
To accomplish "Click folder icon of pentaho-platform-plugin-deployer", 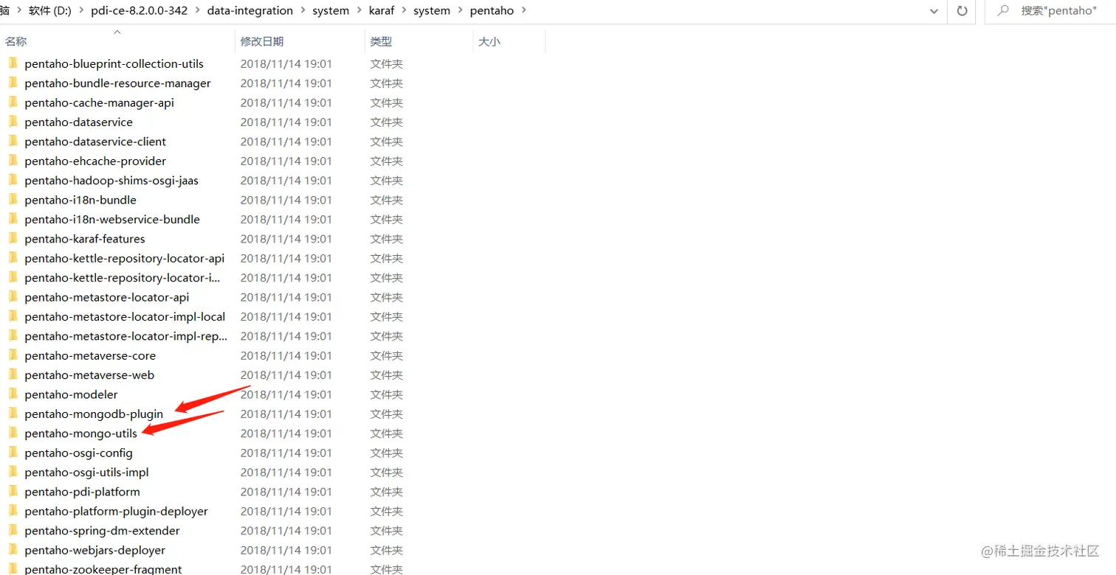I will pos(13,511).
